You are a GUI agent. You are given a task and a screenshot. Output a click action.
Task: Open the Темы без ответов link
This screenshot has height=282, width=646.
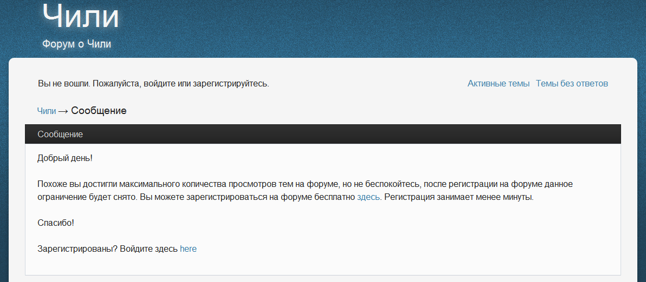[572, 84]
